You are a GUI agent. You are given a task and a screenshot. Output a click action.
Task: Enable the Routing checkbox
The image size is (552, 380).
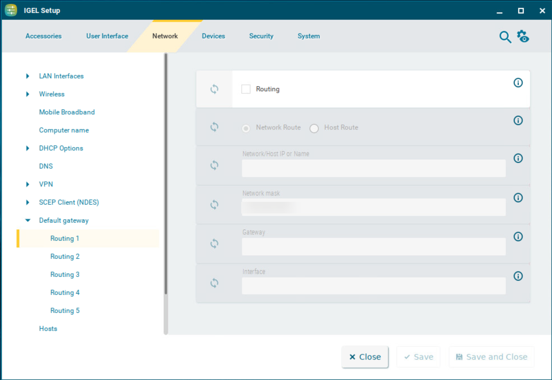pos(246,89)
